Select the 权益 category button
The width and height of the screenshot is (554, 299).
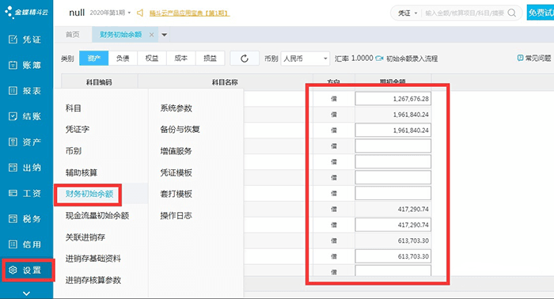pos(152,59)
